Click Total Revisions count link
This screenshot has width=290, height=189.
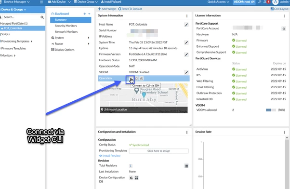pos(131,166)
